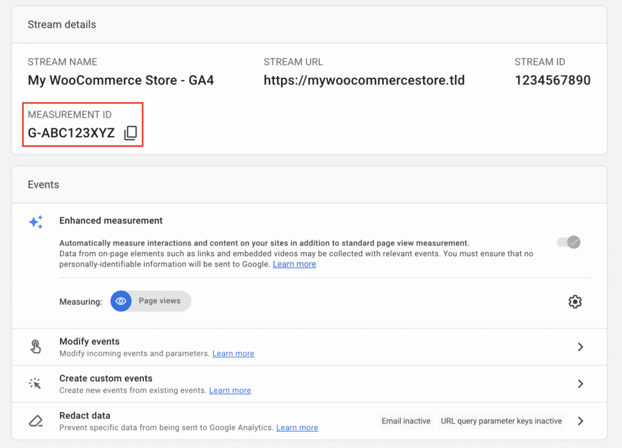Open Learn more about Enhanced measurement
622x448 pixels.
294,263
